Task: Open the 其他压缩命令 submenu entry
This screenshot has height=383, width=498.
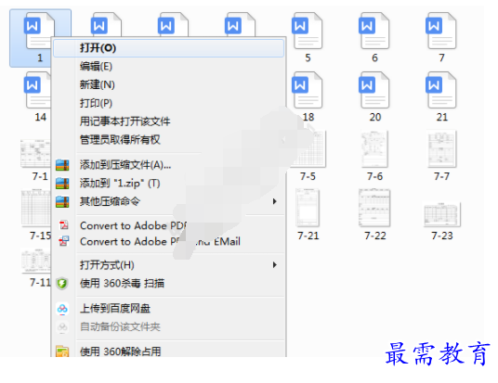Action: (x=169, y=201)
